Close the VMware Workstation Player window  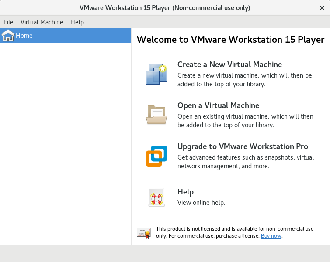click(x=322, y=8)
